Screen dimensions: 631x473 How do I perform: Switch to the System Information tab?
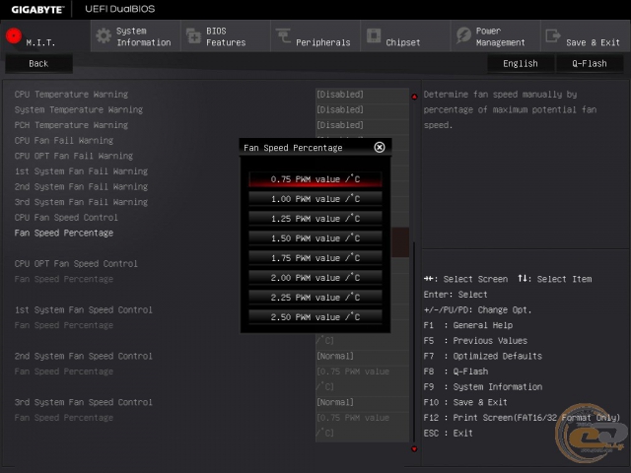[x=136, y=36]
